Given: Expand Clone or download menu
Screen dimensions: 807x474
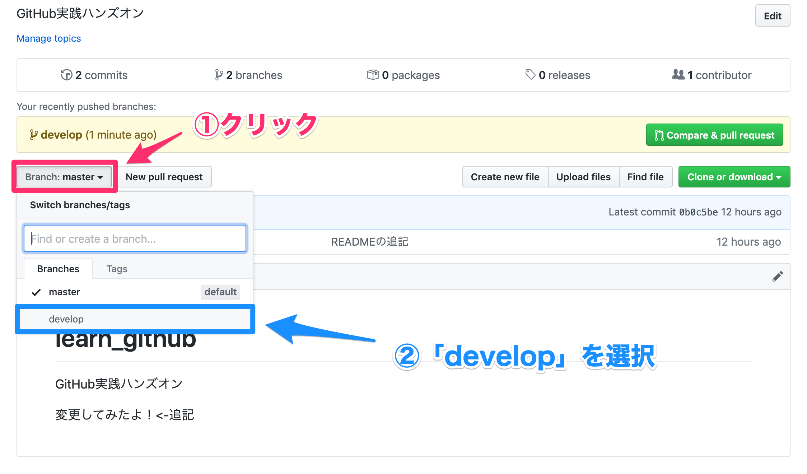Looking at the screenshot, I should 734,177.
